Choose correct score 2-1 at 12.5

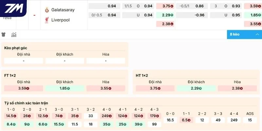tap(43, 116)
